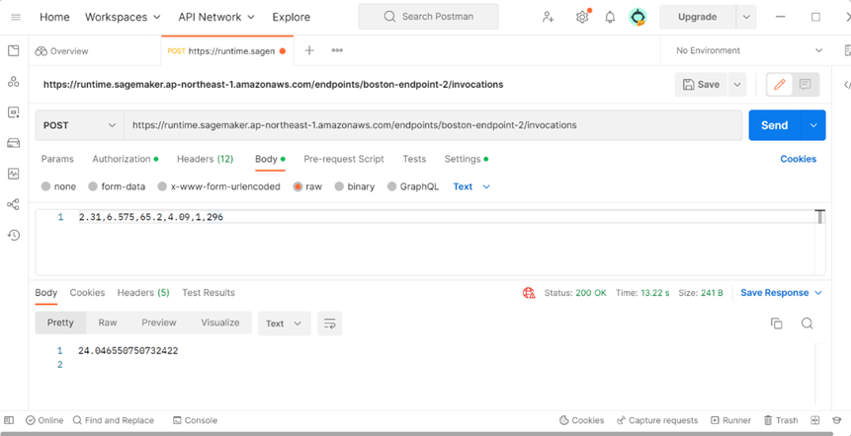Viewport: 851px width, 436px height.
Task: Open Environments icon in the sidebar
Action: click(x=14, y=112)
